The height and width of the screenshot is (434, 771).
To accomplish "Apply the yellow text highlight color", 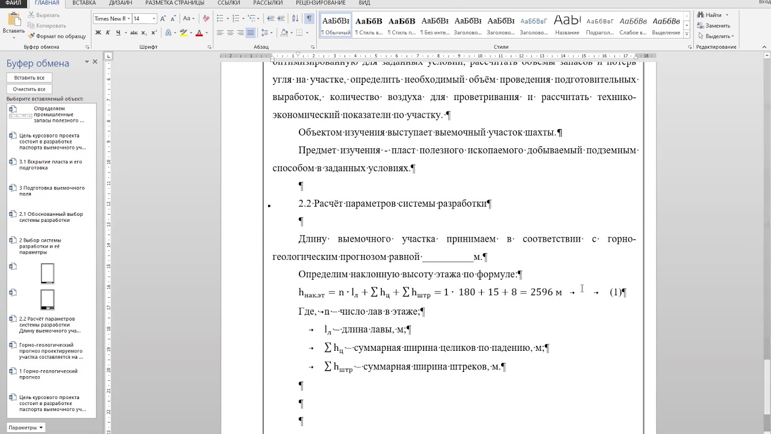I will (x=184, y=33).
